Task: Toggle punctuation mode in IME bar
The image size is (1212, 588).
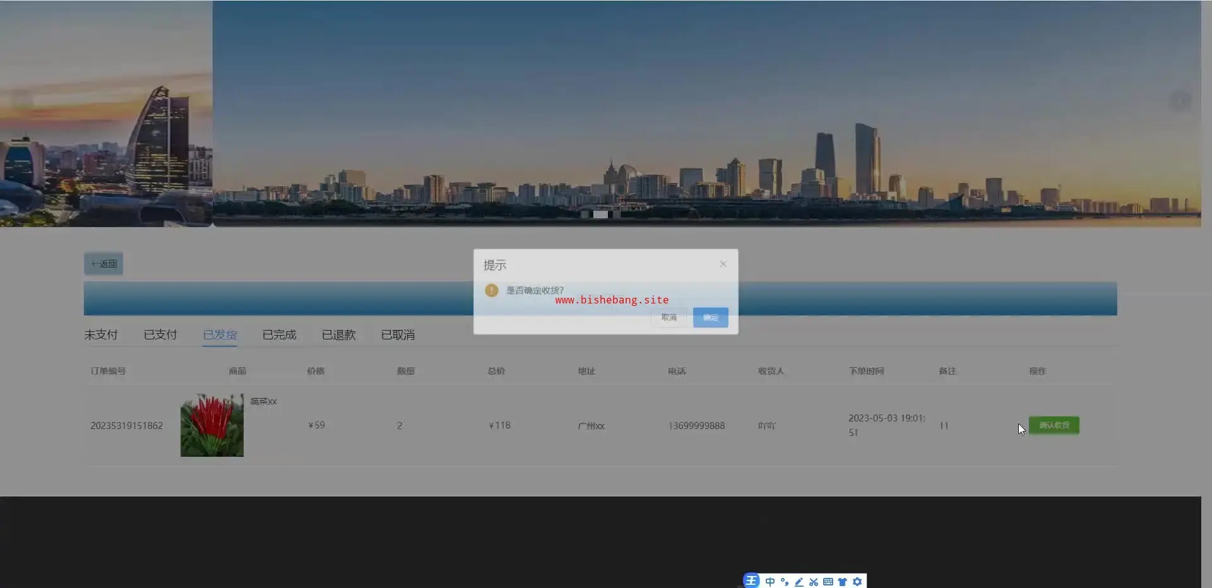Action: pyautogui.click(x=785, y=582)
